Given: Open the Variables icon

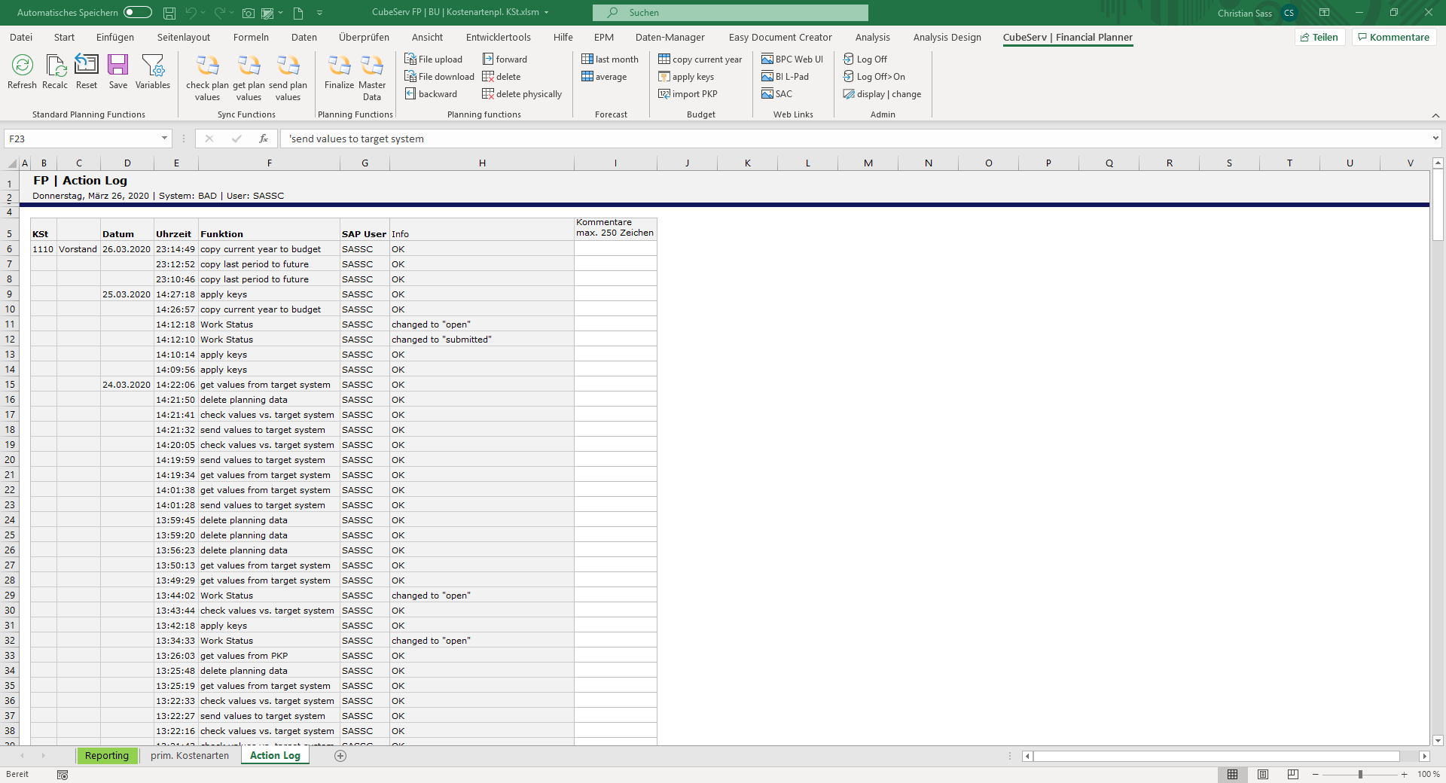Looking at the screenshot, I should pyautogui.click(x=153, y=72).
